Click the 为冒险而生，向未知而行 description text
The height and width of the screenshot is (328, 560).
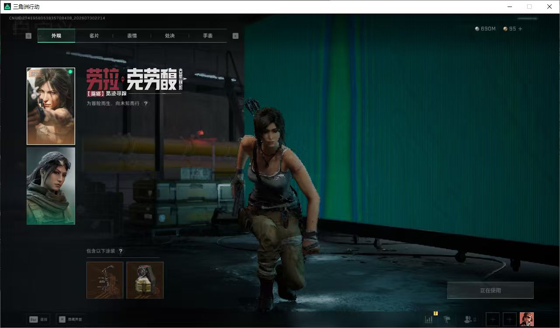click(113, 104)
